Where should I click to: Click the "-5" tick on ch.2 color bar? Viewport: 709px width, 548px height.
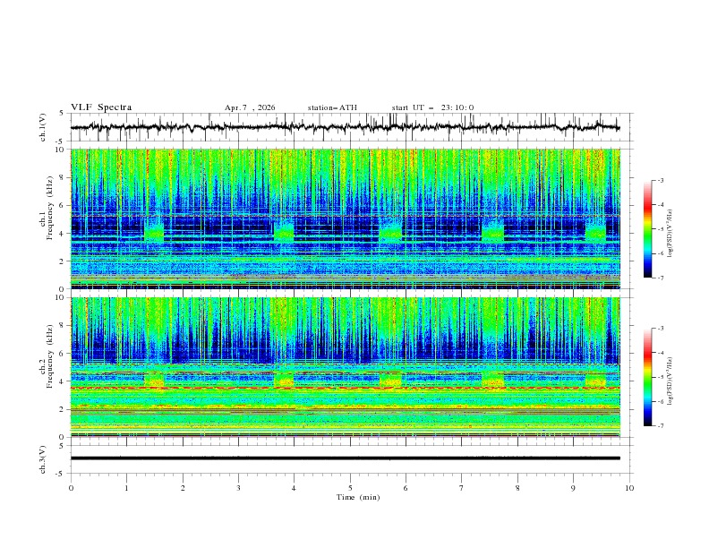click(x=660, y=377)
